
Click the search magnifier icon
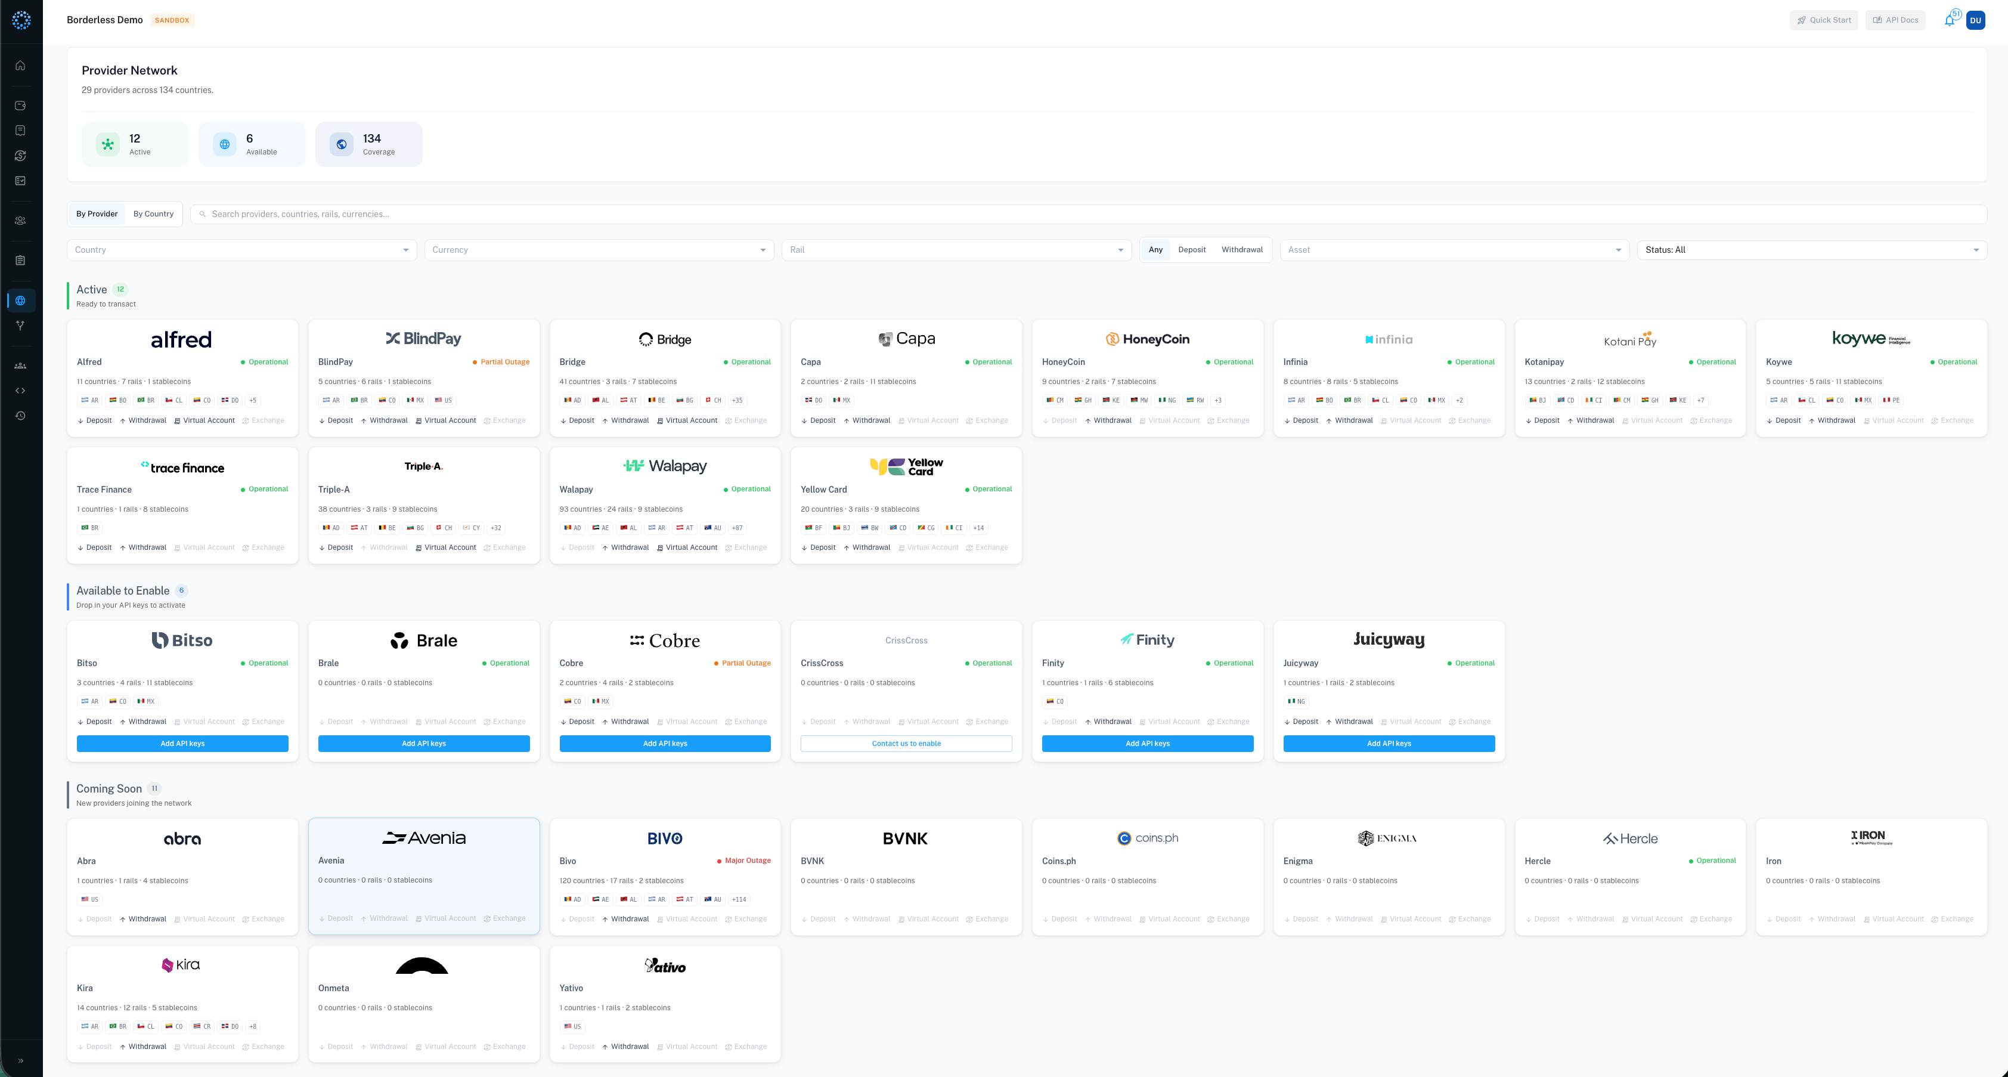pyautogui.click(x=203, y=213)
